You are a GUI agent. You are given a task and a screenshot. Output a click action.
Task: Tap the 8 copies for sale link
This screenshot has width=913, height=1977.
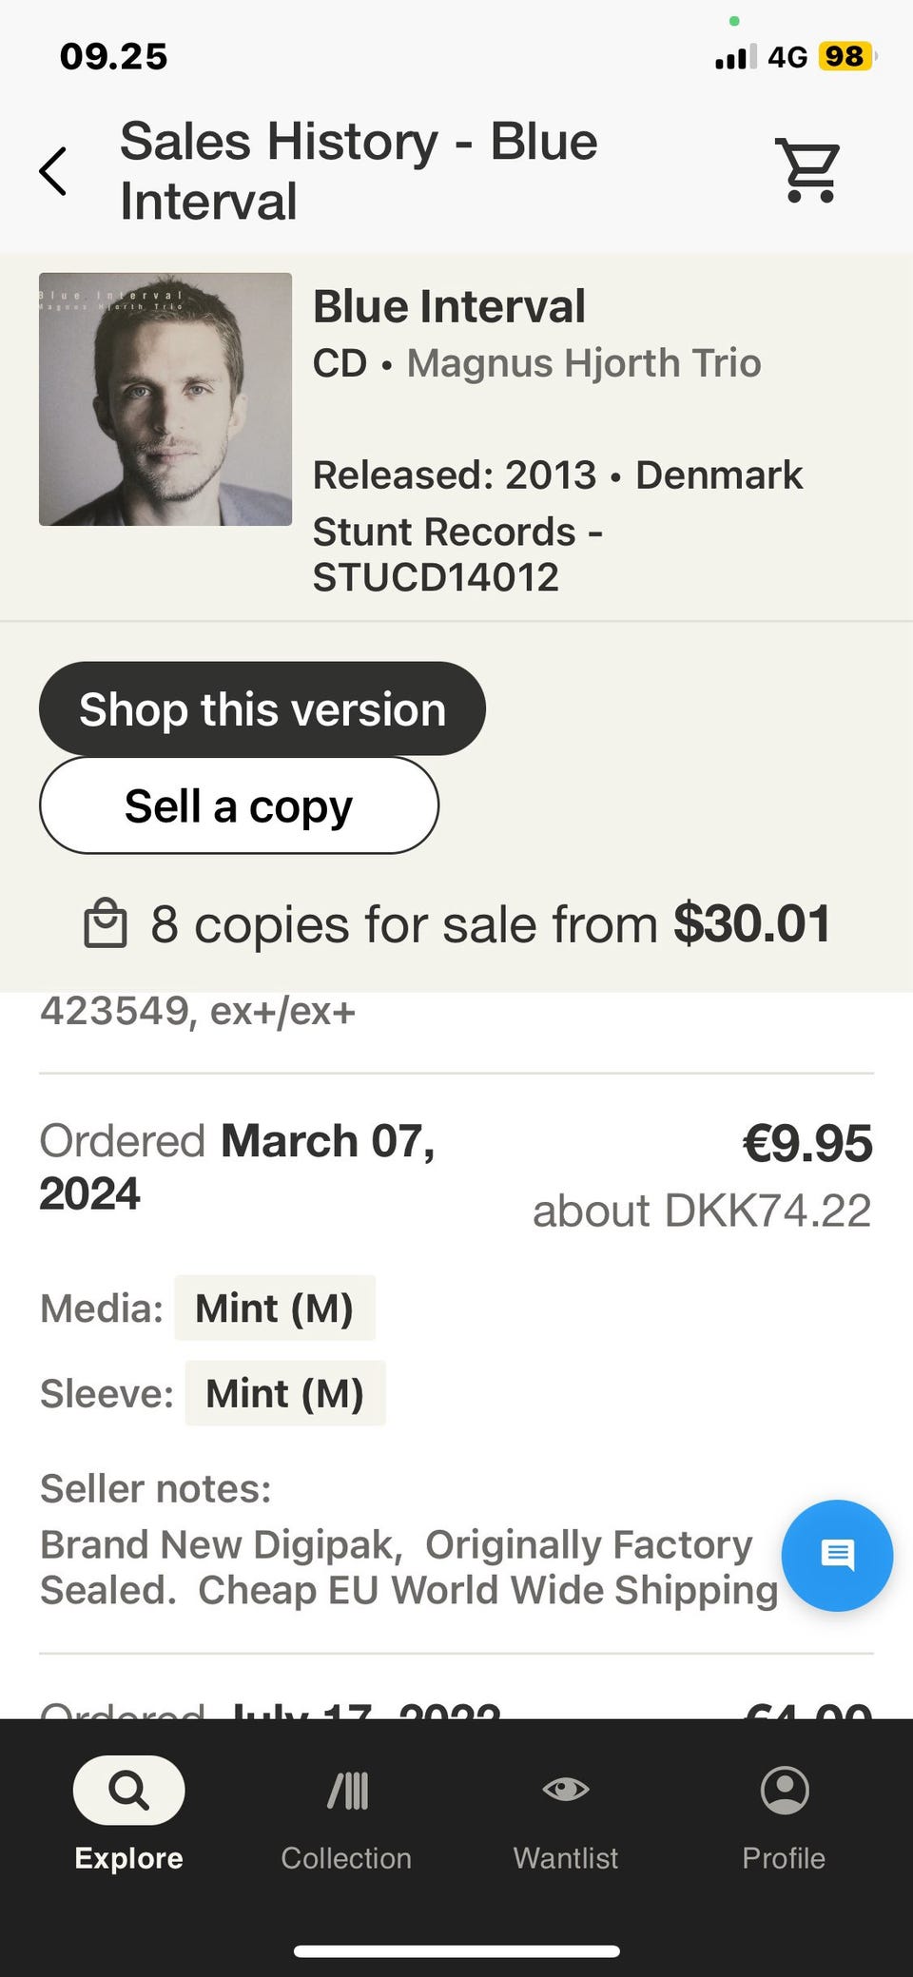(490, 924)
